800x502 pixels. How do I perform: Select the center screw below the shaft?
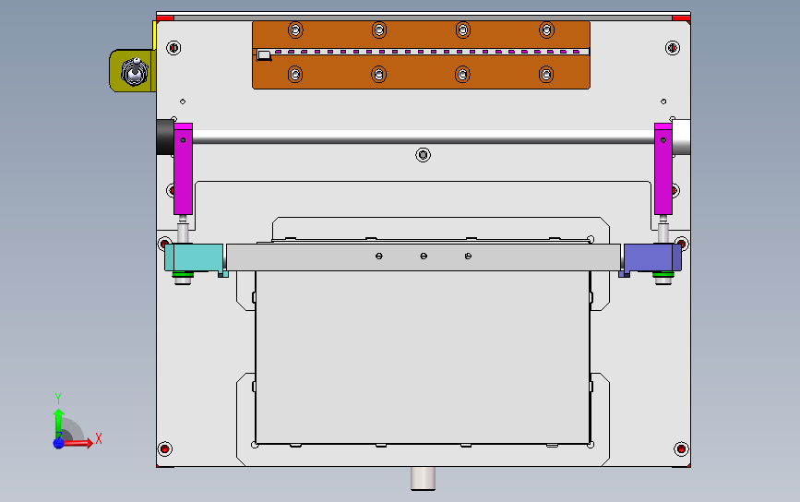point(423,155)
